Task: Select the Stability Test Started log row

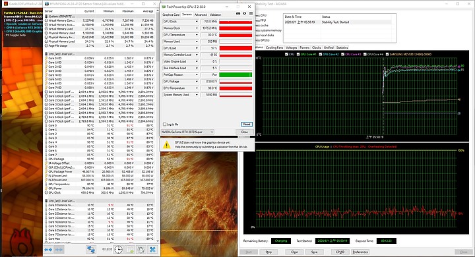Action: click(x=338, y=22)
